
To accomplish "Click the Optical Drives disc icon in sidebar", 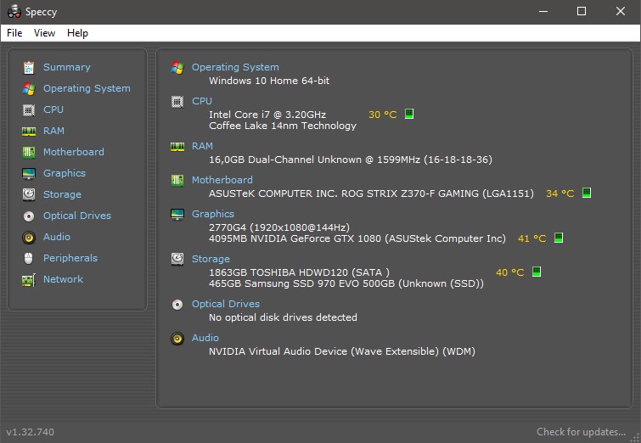I will point(29,216).
